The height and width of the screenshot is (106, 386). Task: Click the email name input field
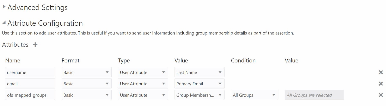[30, 84]
